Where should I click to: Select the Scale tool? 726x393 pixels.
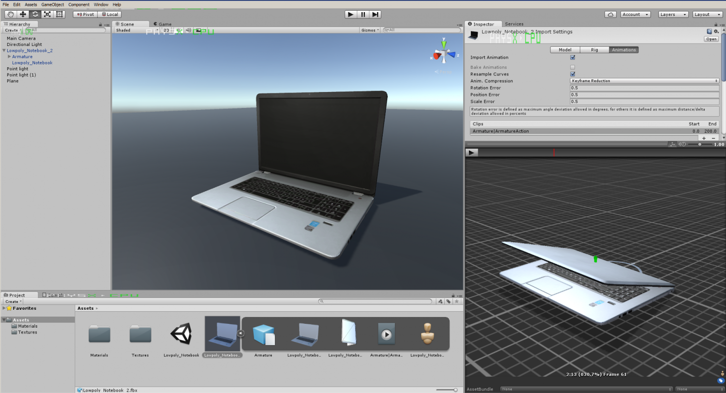click(47, 15)
